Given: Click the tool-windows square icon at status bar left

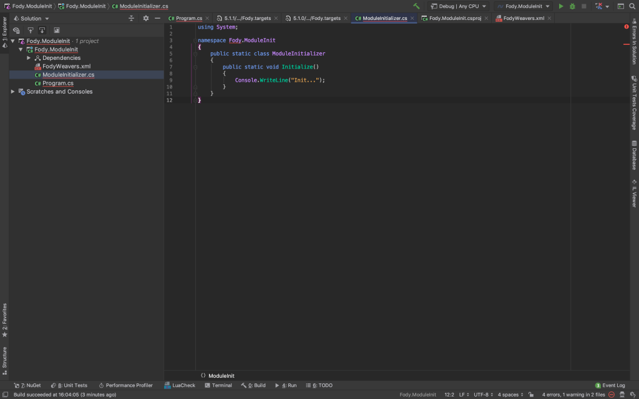Looking at the screenshot, I should tap(5, 395).
